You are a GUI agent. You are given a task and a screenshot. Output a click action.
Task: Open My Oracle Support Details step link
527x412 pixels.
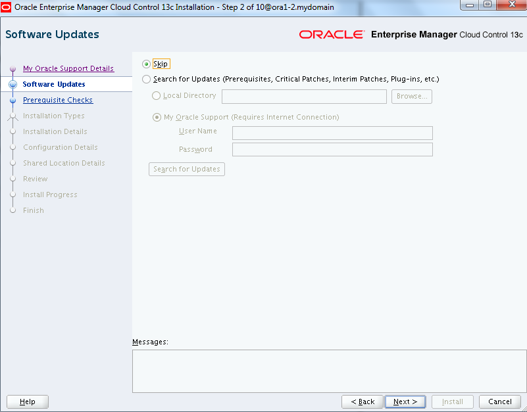(x=68, y=68)
